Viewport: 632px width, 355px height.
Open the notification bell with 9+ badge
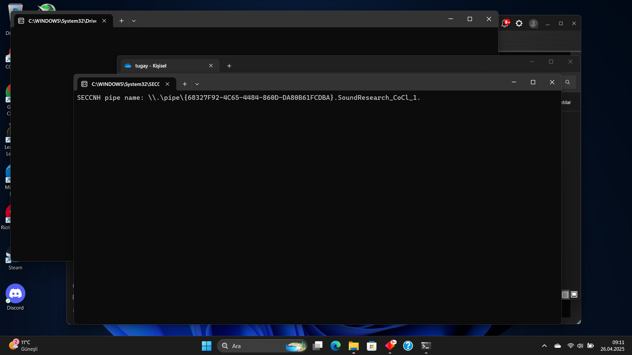tap(505, 23)
